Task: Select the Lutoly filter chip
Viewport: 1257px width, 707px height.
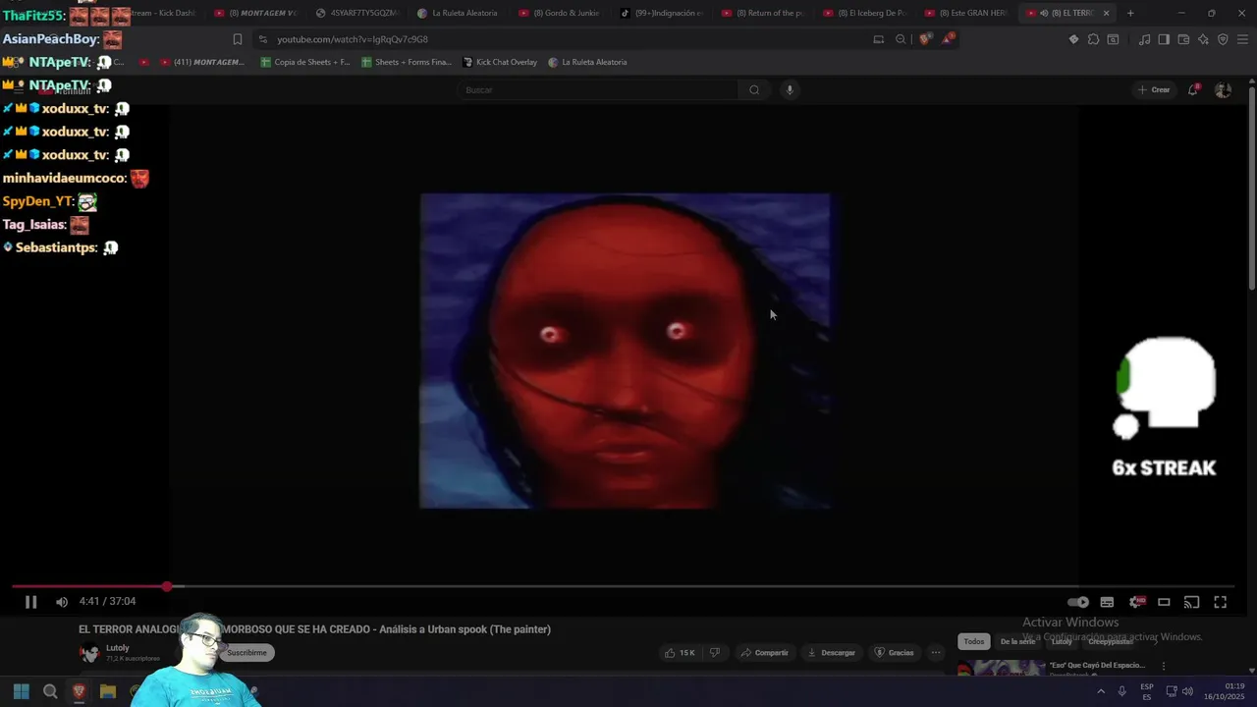Action: [1062, 642]
